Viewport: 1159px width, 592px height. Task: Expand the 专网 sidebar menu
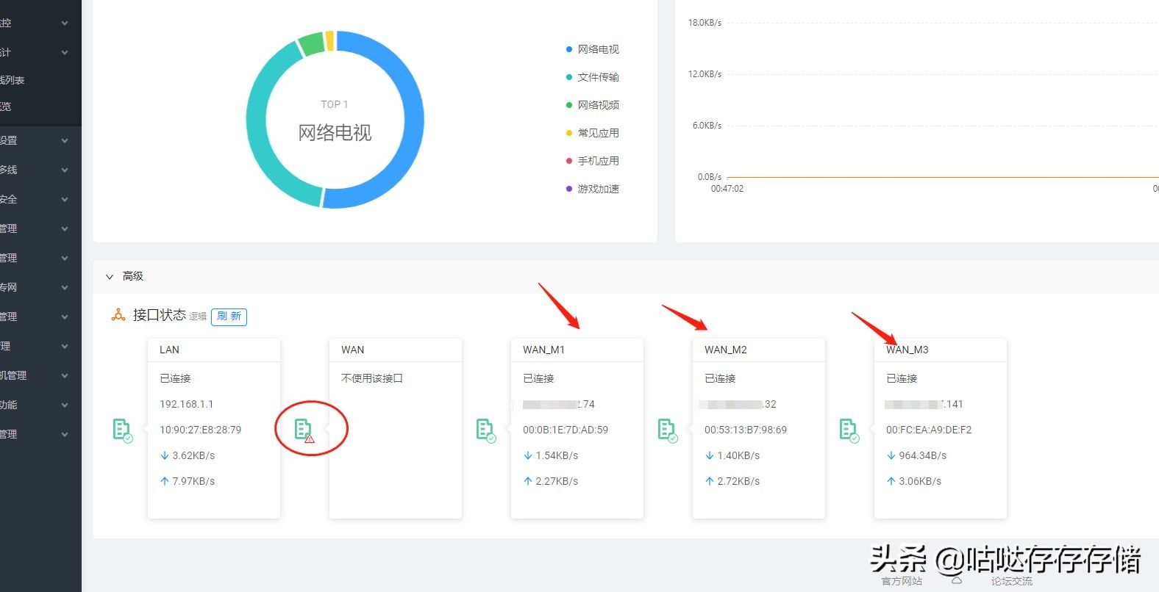pyautogui.click(x=37, y=287)
